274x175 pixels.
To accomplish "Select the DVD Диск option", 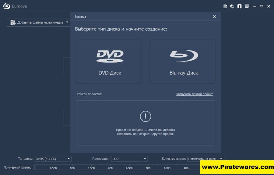I will (109, 61).
